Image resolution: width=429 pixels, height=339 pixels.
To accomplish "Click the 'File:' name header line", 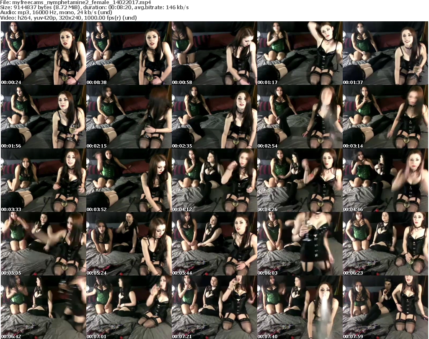I will (x=75, y=3).
